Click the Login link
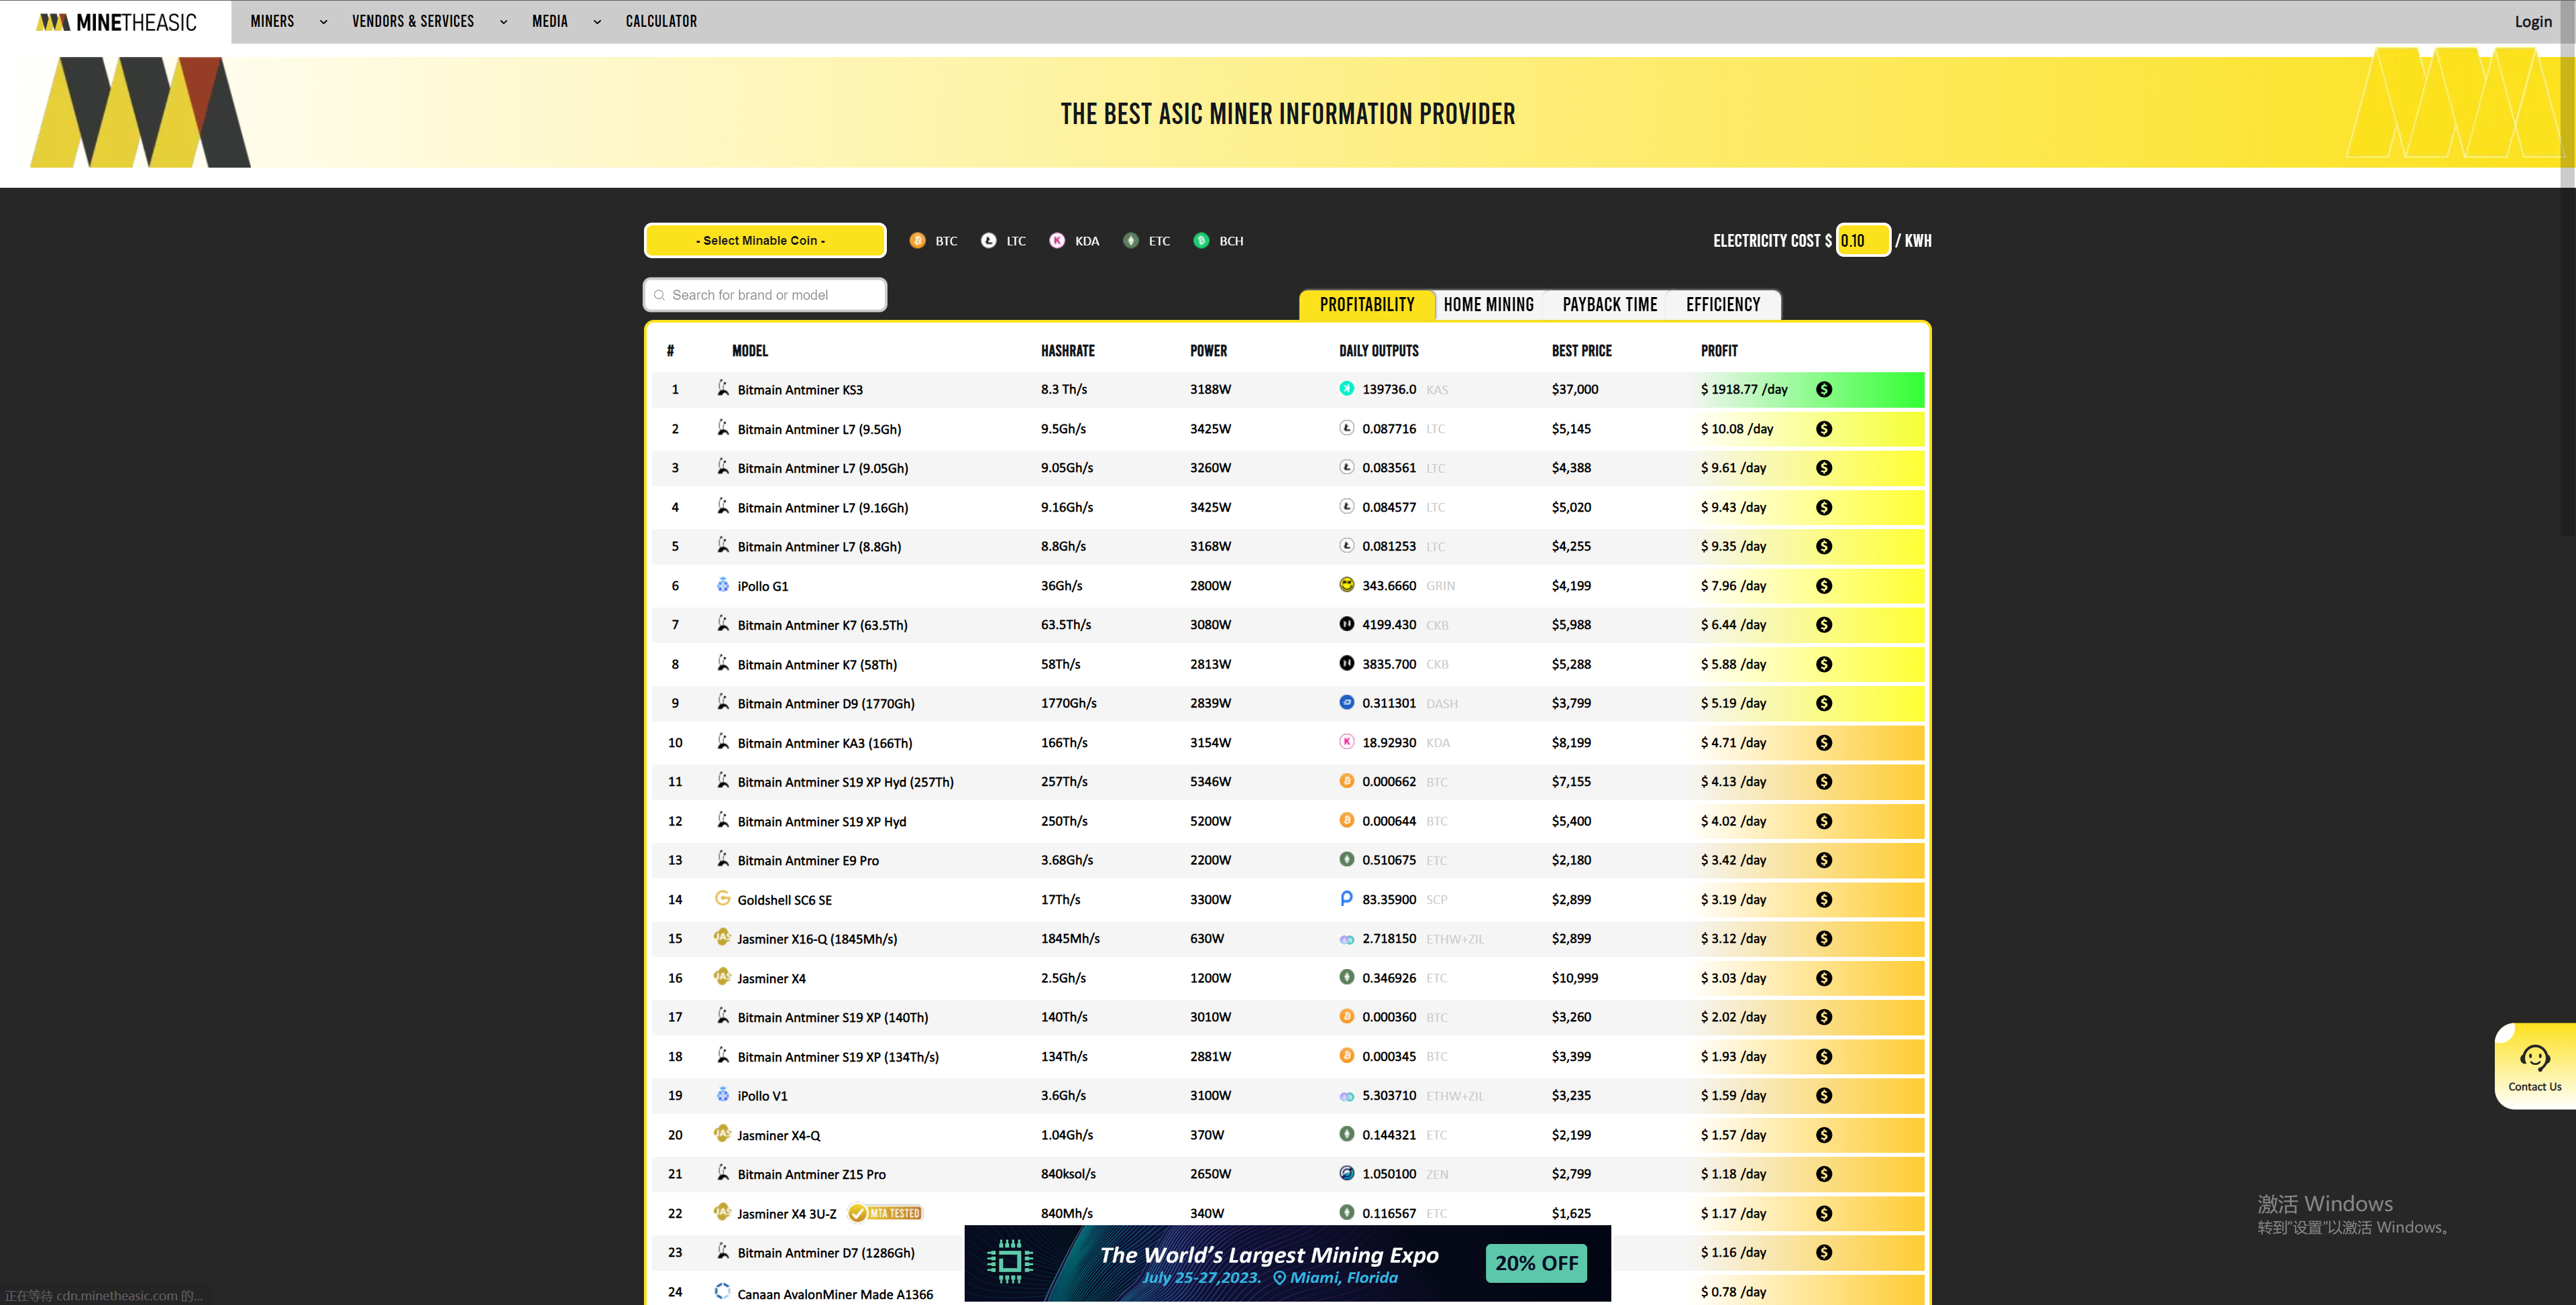The width and height of the screenshot is (2576, 1305). 2533,22
